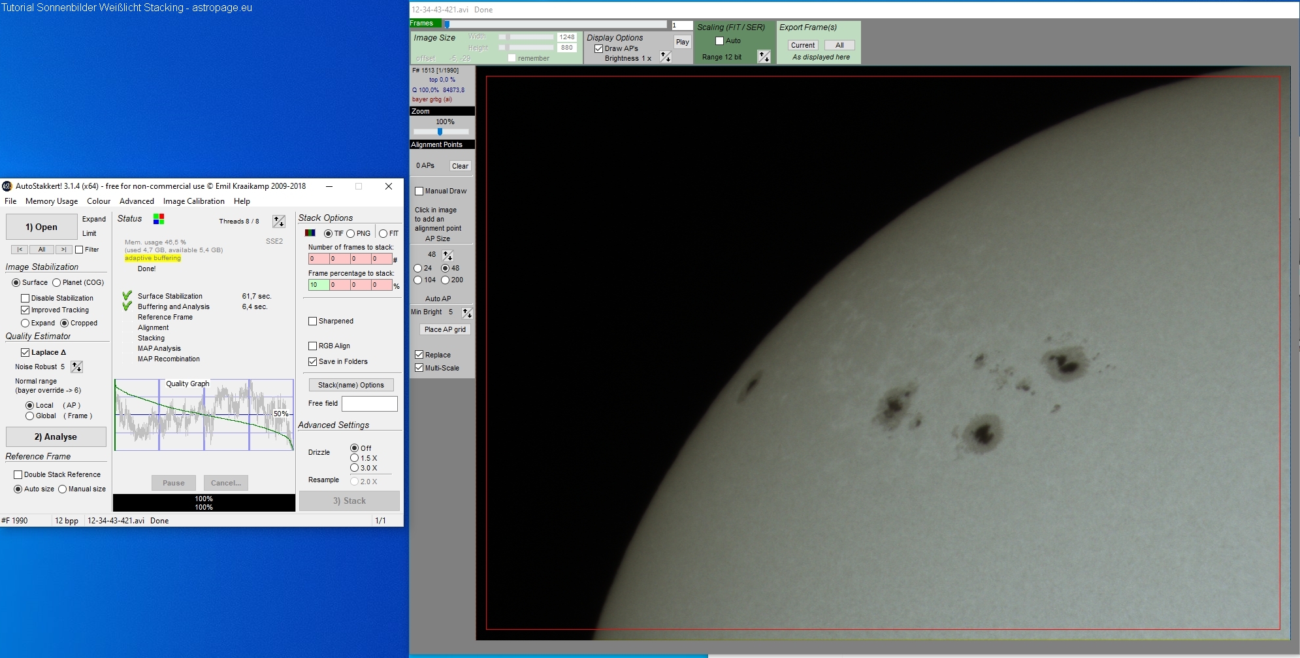Click the 3) Stack button

point(349,501)
